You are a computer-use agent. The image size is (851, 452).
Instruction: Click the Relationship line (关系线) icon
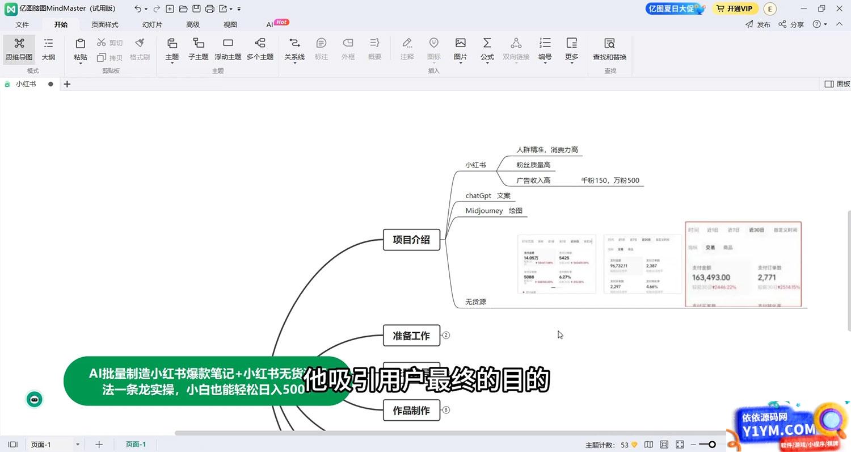(x=294, y=43)
